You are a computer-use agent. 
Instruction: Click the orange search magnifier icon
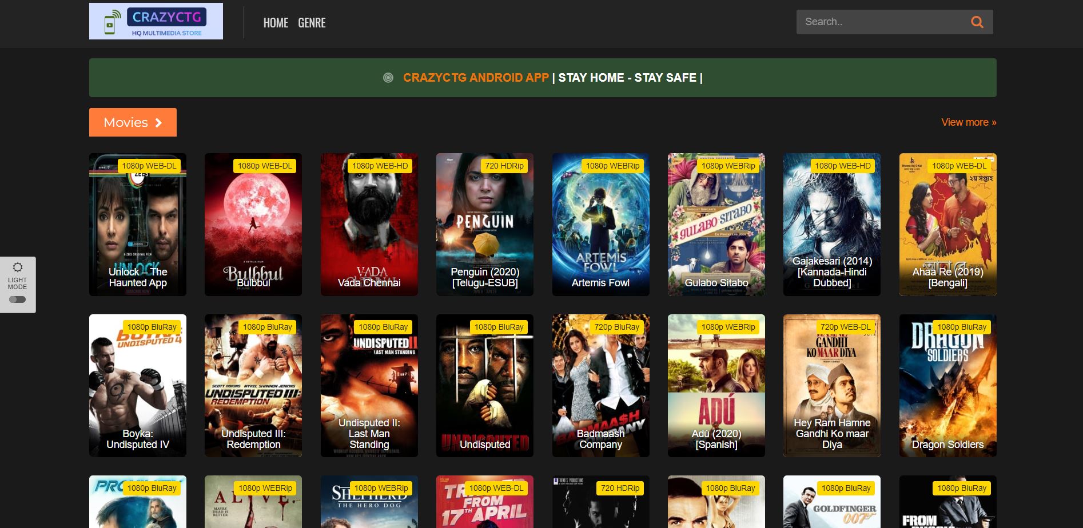click(x=977, y=22)
